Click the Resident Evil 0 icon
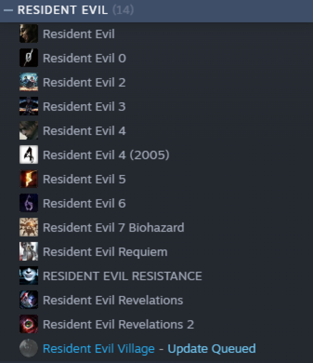This screenshot has width=313, height=363. point(29,58)
